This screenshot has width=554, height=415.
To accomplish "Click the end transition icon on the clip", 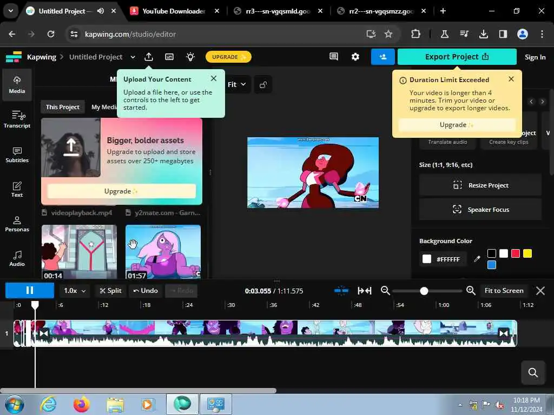I will 503,333.
